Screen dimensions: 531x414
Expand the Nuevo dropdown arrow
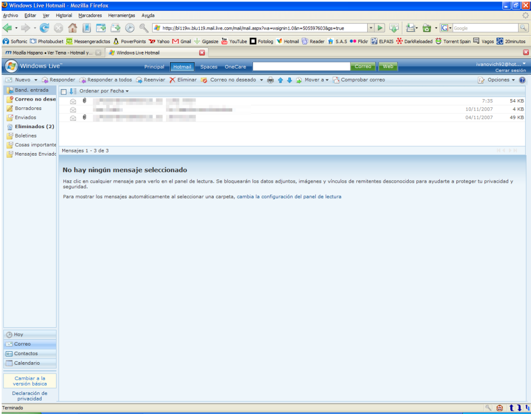coord(36,80)
